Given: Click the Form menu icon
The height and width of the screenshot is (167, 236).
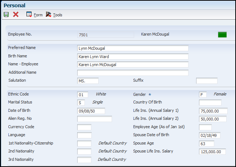Looking at the screenshot, I should click(x=29, y=14).
